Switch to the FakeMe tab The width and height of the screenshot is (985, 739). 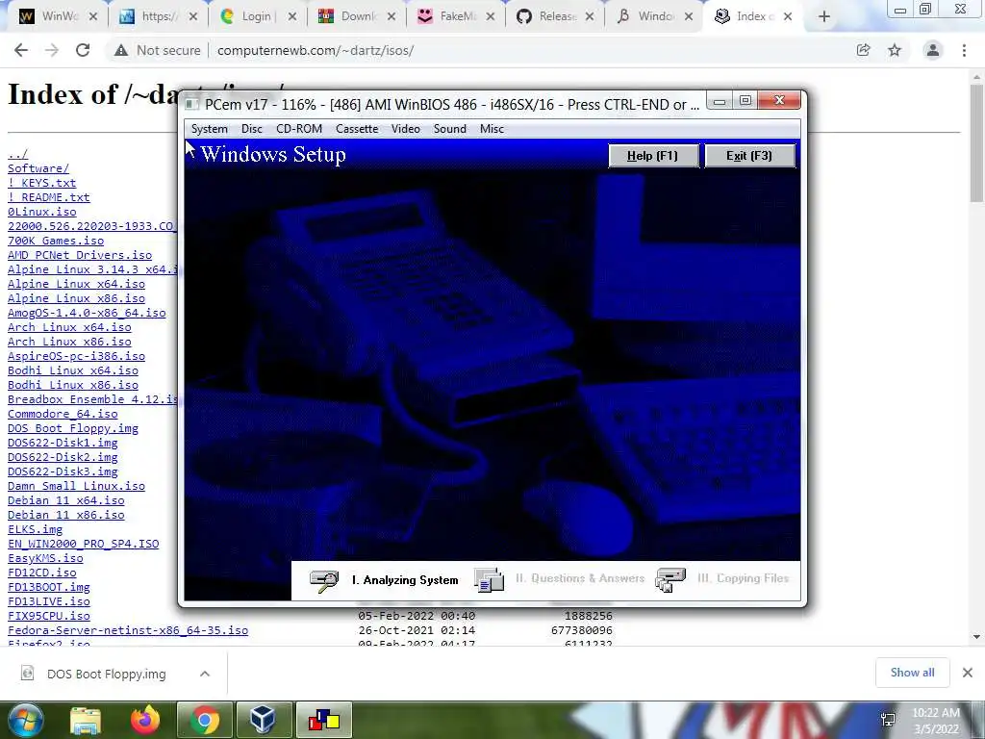click(x=456, y=17)
